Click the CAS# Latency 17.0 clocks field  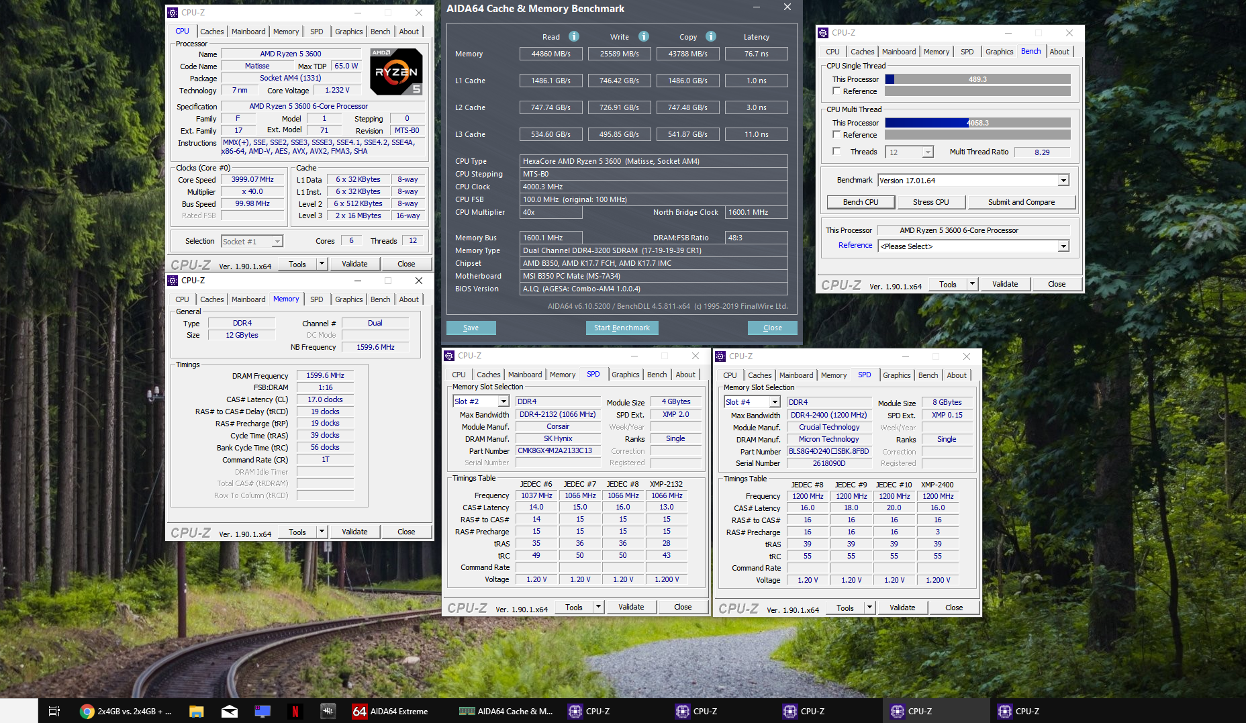pyautogui.click(x=325, y=399)
